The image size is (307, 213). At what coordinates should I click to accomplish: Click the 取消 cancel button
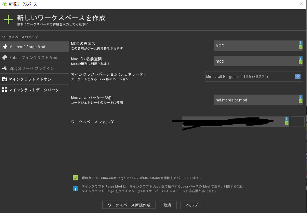tap(167, 205)
